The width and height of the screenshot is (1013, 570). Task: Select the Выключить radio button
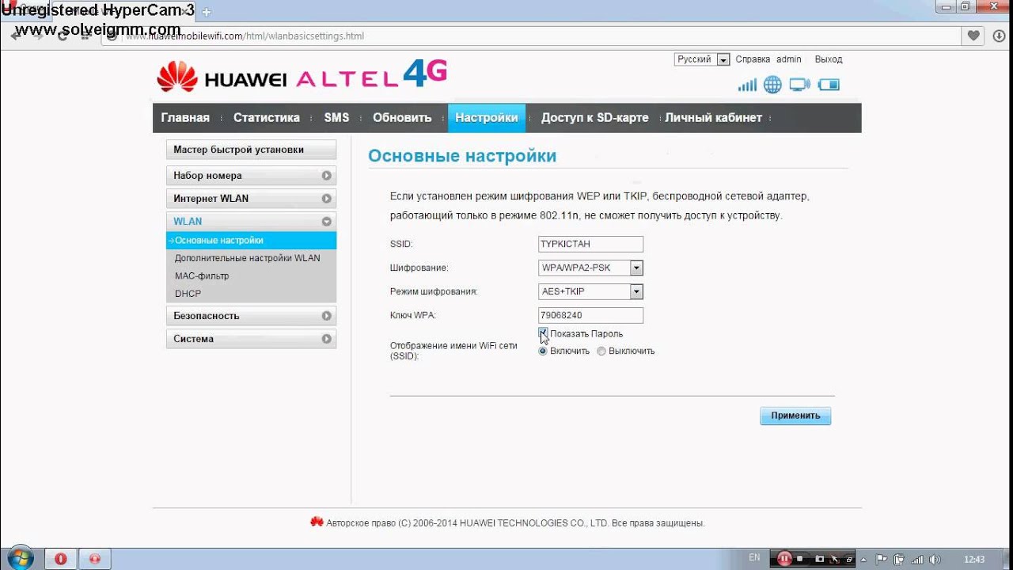601,351
